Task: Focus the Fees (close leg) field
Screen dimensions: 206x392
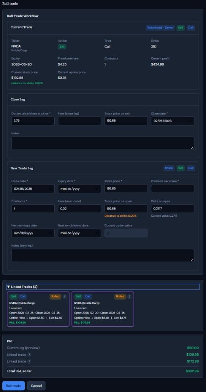Action: 79,121
